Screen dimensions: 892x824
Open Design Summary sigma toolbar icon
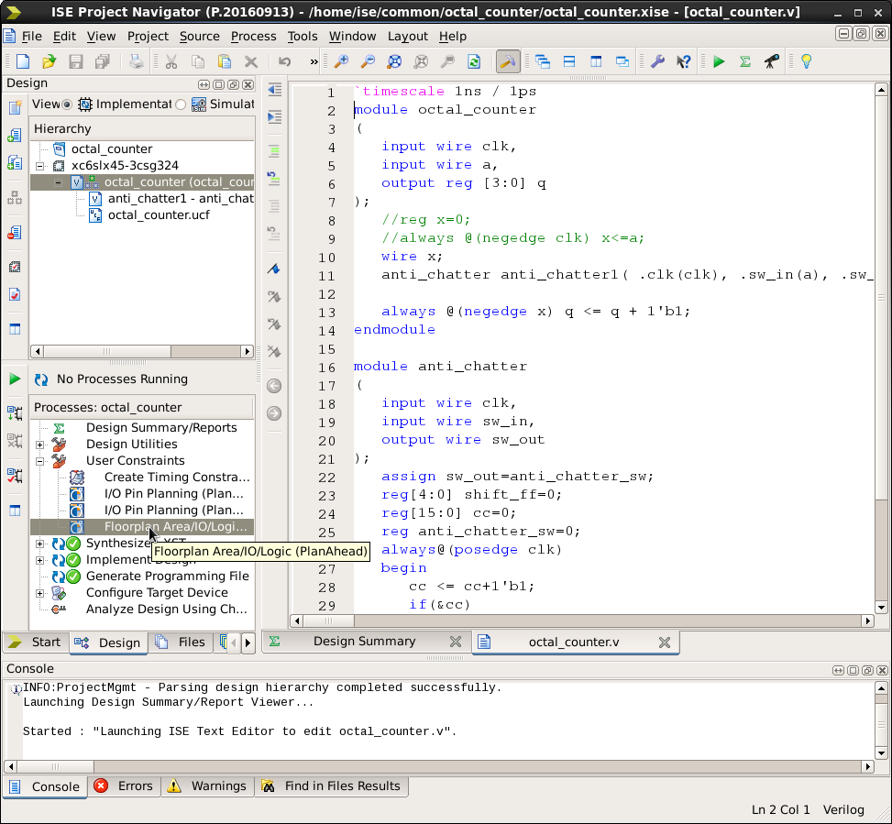point(745,61)
